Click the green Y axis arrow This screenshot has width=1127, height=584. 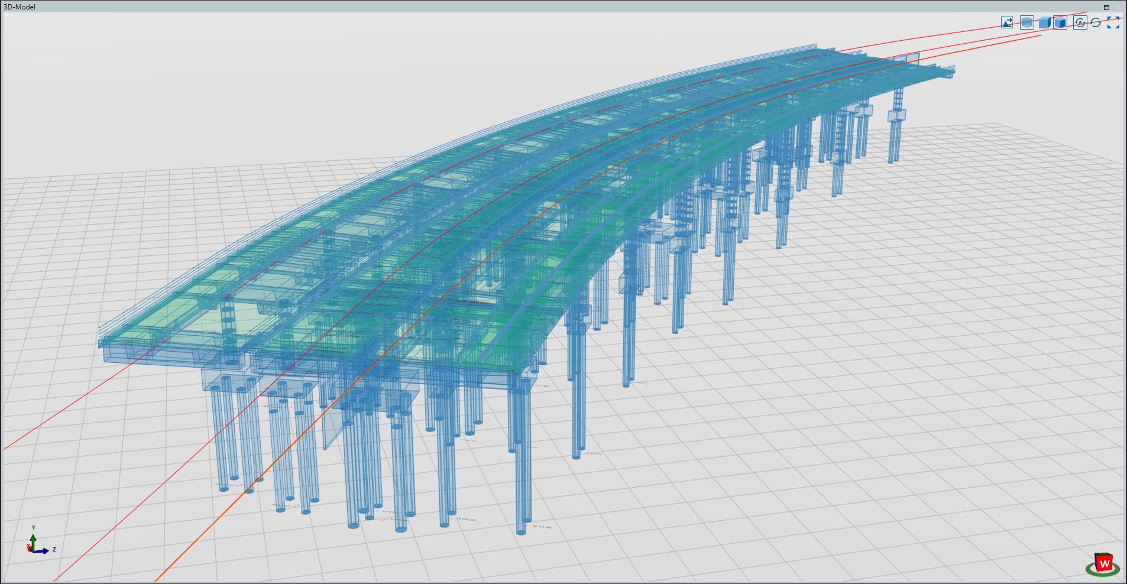(34, 539)
